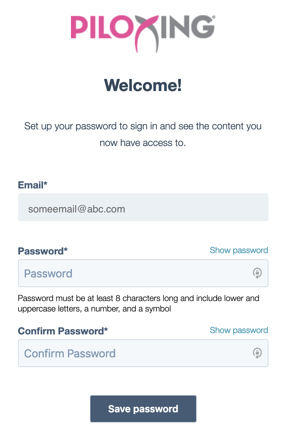Click the registered trademark symbol on the logo
The height and width of the screenshot is (438, 297).
(213, 17)
